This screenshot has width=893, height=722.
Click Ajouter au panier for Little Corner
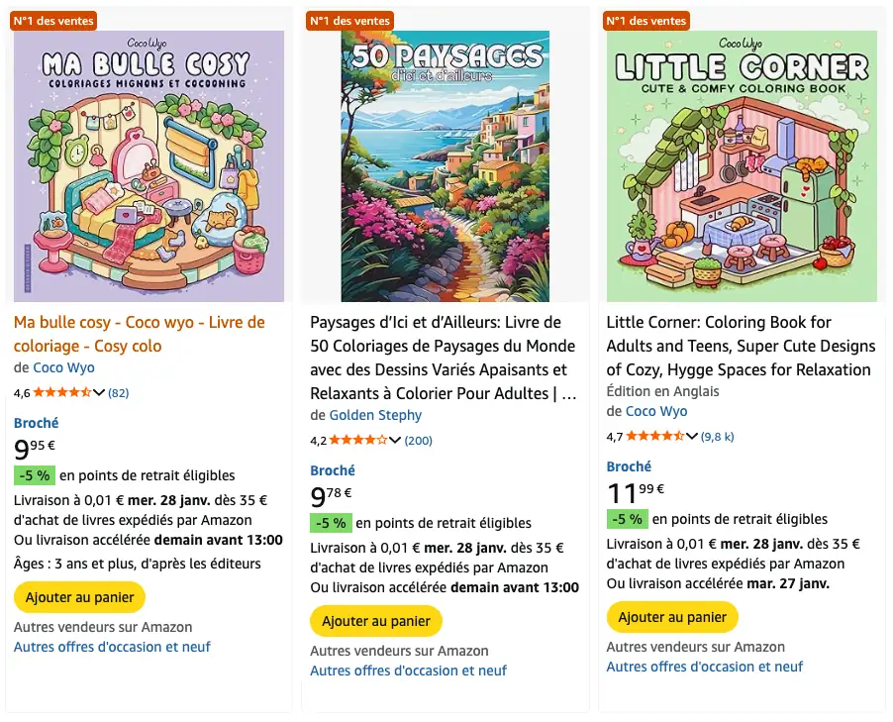coord(671,616)
